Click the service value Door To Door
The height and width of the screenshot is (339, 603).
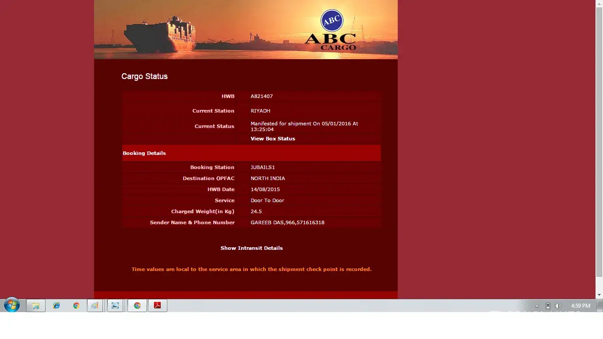tap(268, 200)
